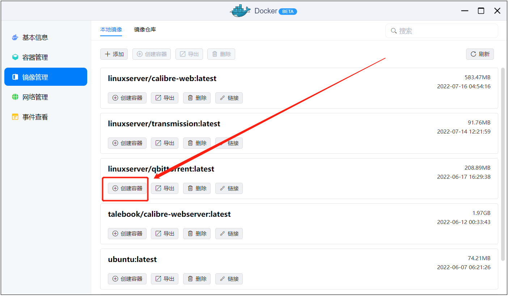Click the date 2022-07-16 04:54:16
508x296 pixels.
pyautogui.click(x=464, y=86)
